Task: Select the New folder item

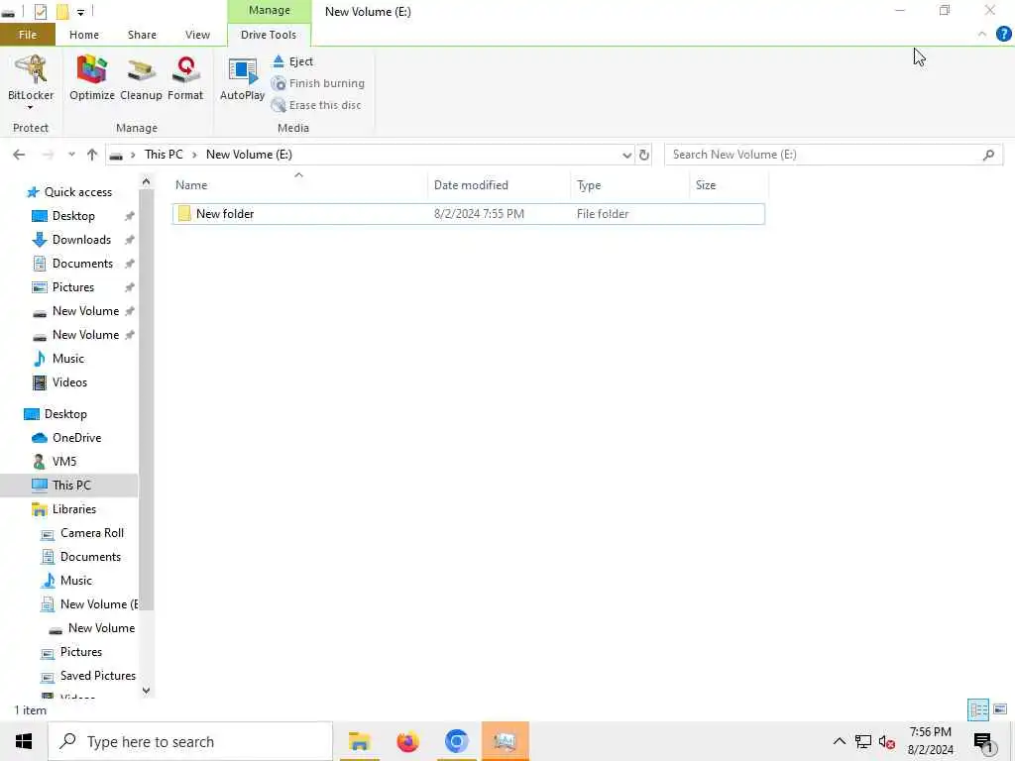Action: 469,214
